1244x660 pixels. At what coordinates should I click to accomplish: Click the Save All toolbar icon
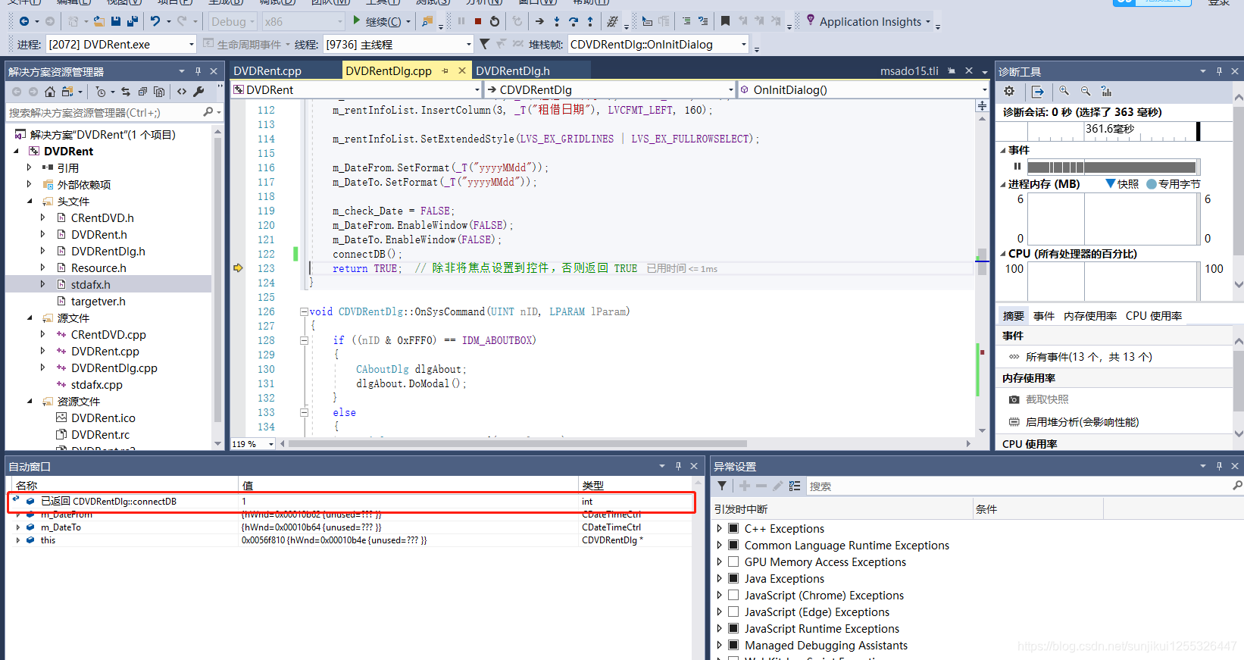133,21
